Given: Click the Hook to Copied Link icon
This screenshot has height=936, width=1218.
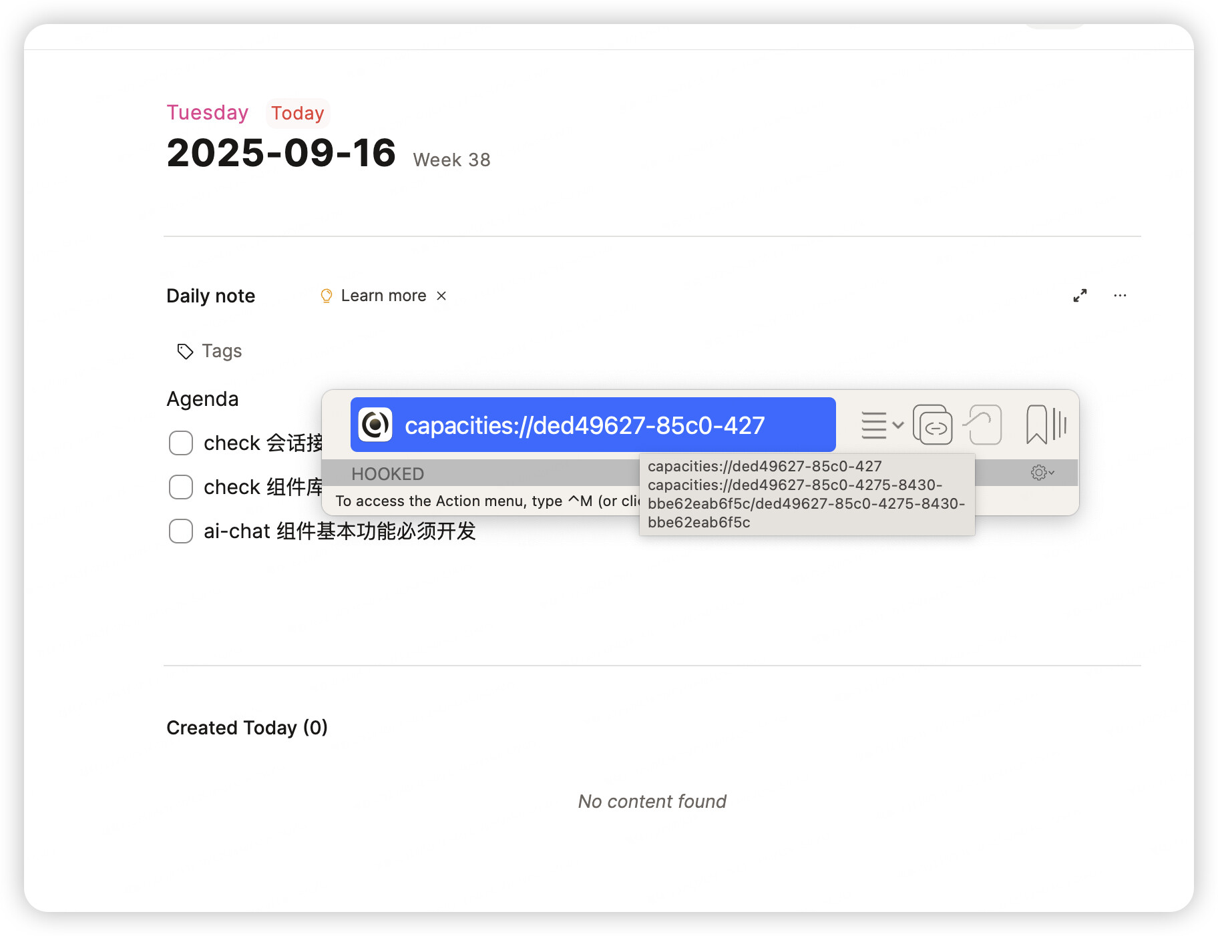Looking at the screenshot, I should point(983,425).
